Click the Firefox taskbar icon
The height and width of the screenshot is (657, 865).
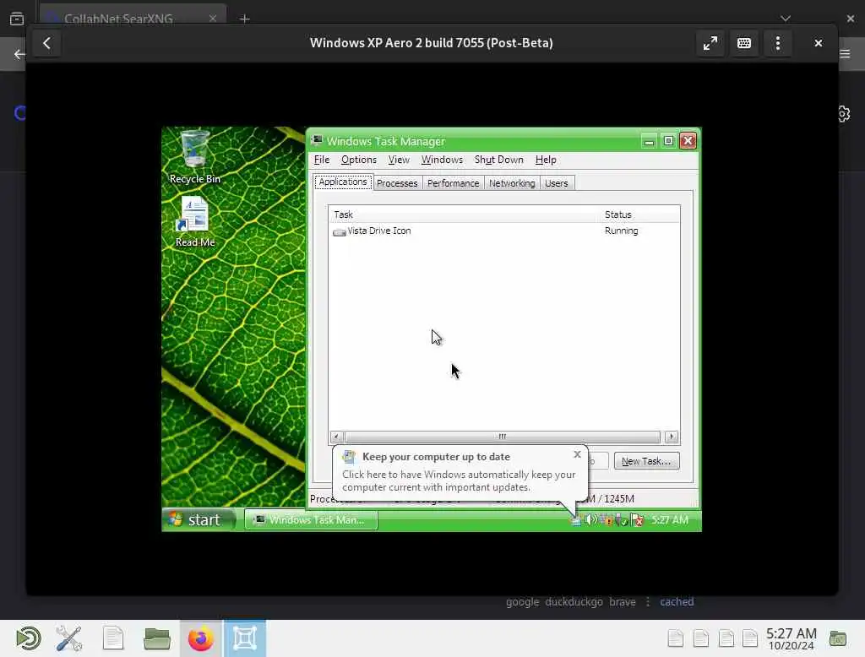[x=201, y=638]
